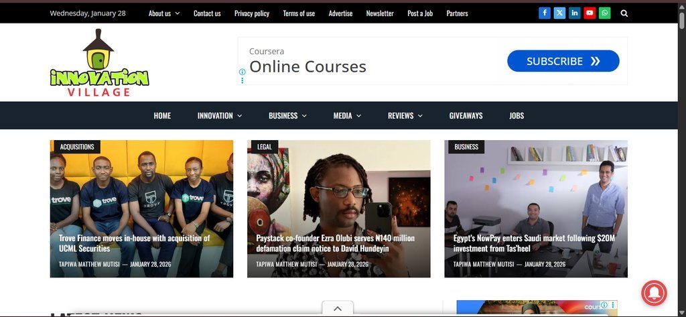The image size is (686, 317).
Task: Click the ACQUISITIONS category tag
Action: click(x=76, y=147)
